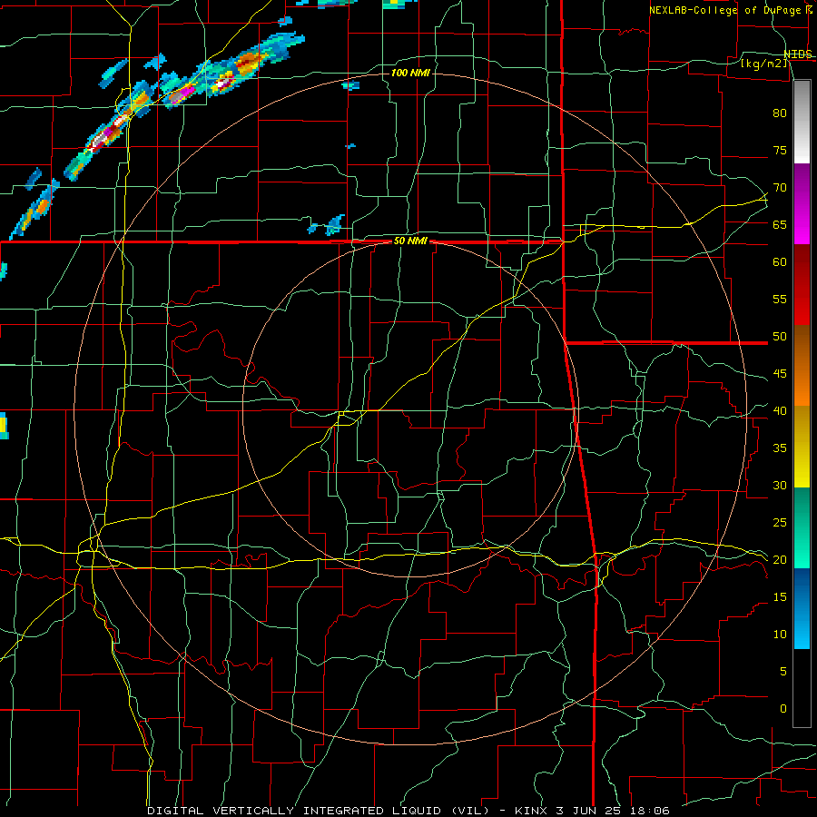Click the scale value 80
The height and width of the screenshot is (817, 817).
[x=780, y=113]
